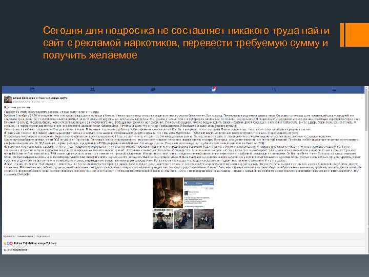Click the 'Поделиться' share button

pos(43,236)
